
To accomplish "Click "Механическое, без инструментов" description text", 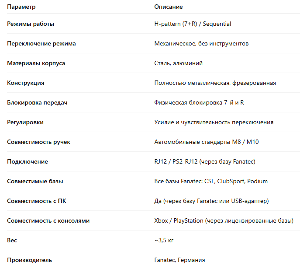I will tap(201, 44).
